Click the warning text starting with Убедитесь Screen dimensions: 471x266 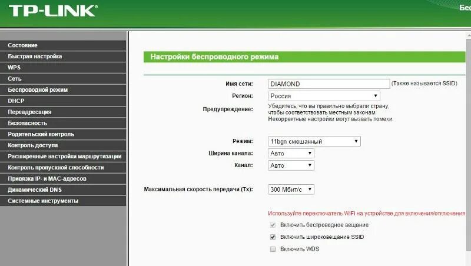(x=331, y=112)
